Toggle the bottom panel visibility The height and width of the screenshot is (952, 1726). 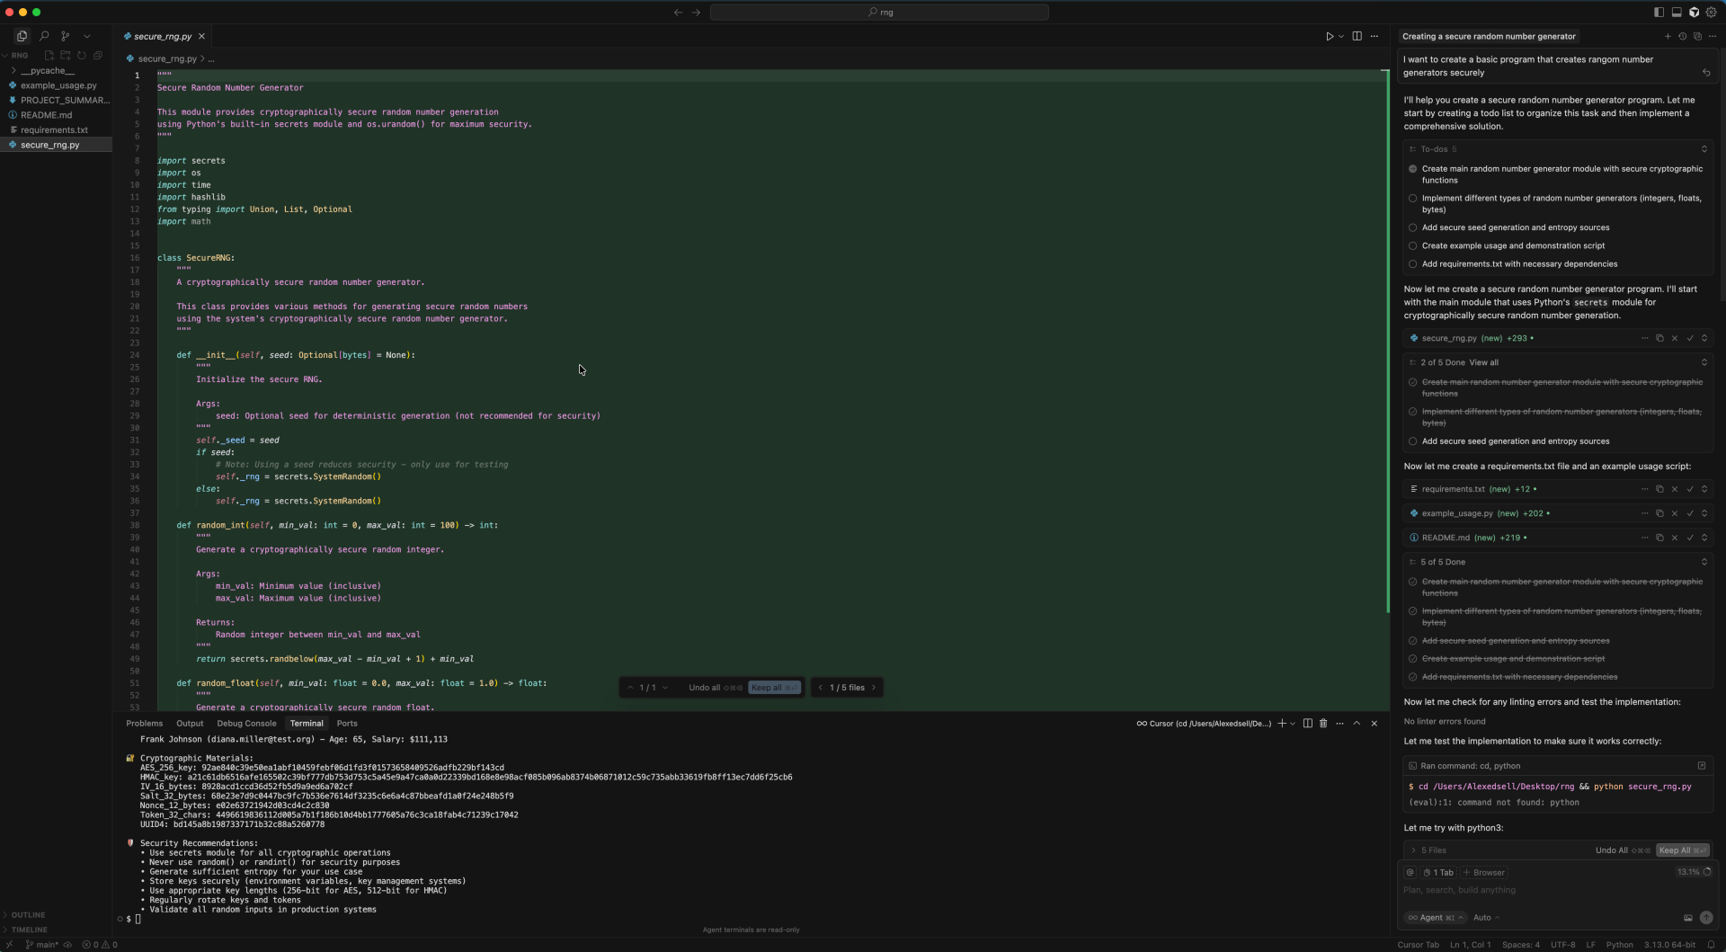tap(1677, 13)
